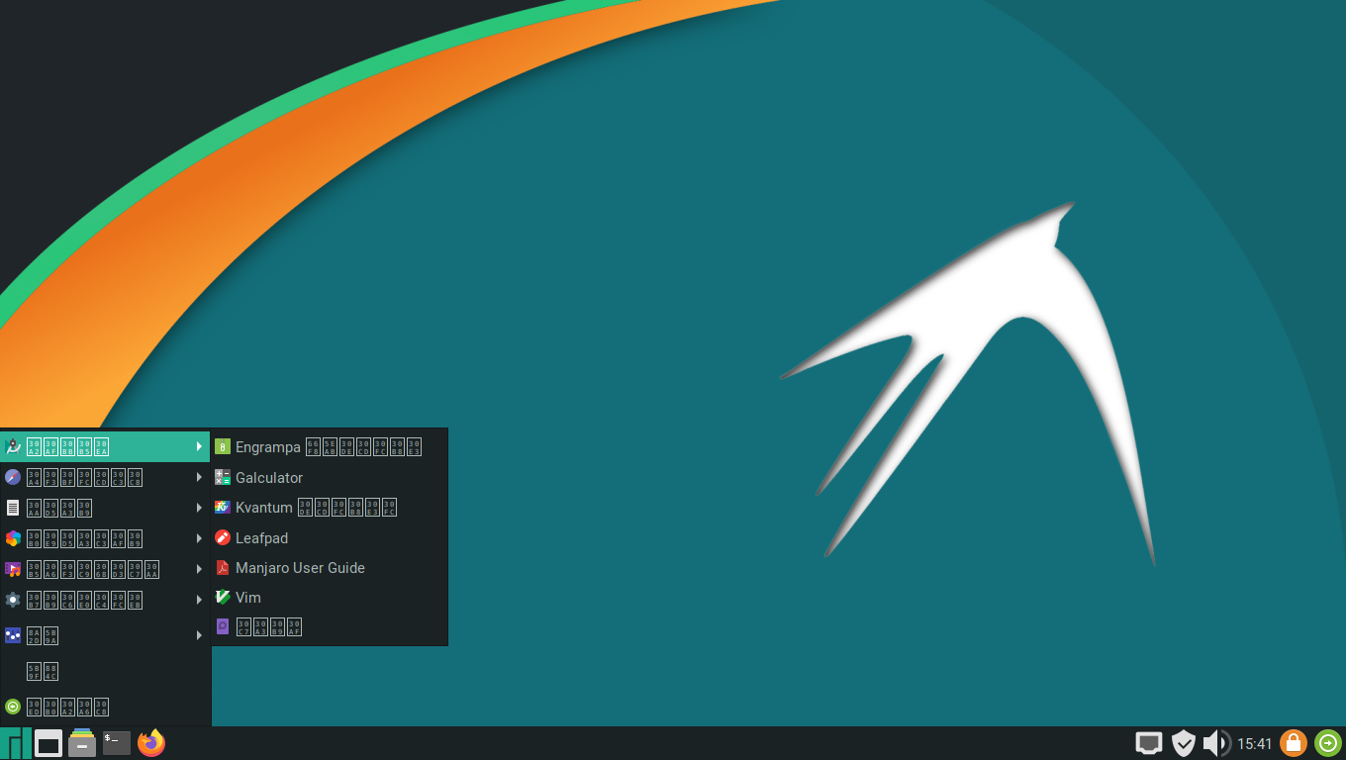
Task: Select the System Tools gear icon
Action: pyautogui.click(x=13, y=600)
